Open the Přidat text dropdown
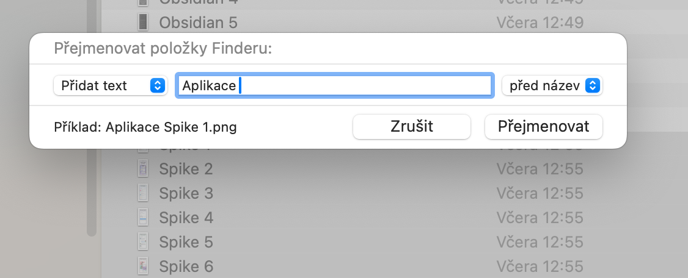The height and width of the screenshot is (278, 688). tap(110, 86)
